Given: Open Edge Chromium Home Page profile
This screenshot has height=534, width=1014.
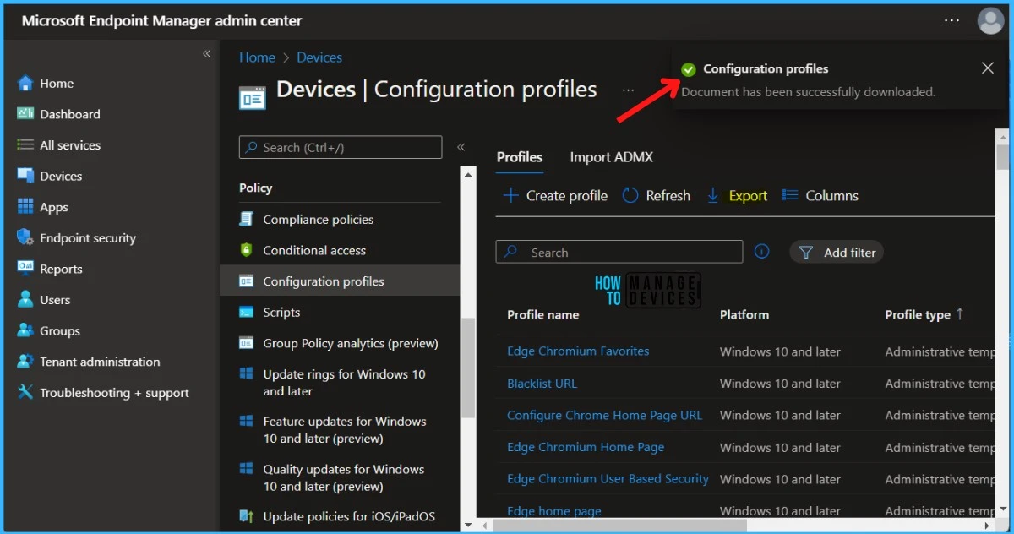Looking at the screenshot, I should pos(586,447).
